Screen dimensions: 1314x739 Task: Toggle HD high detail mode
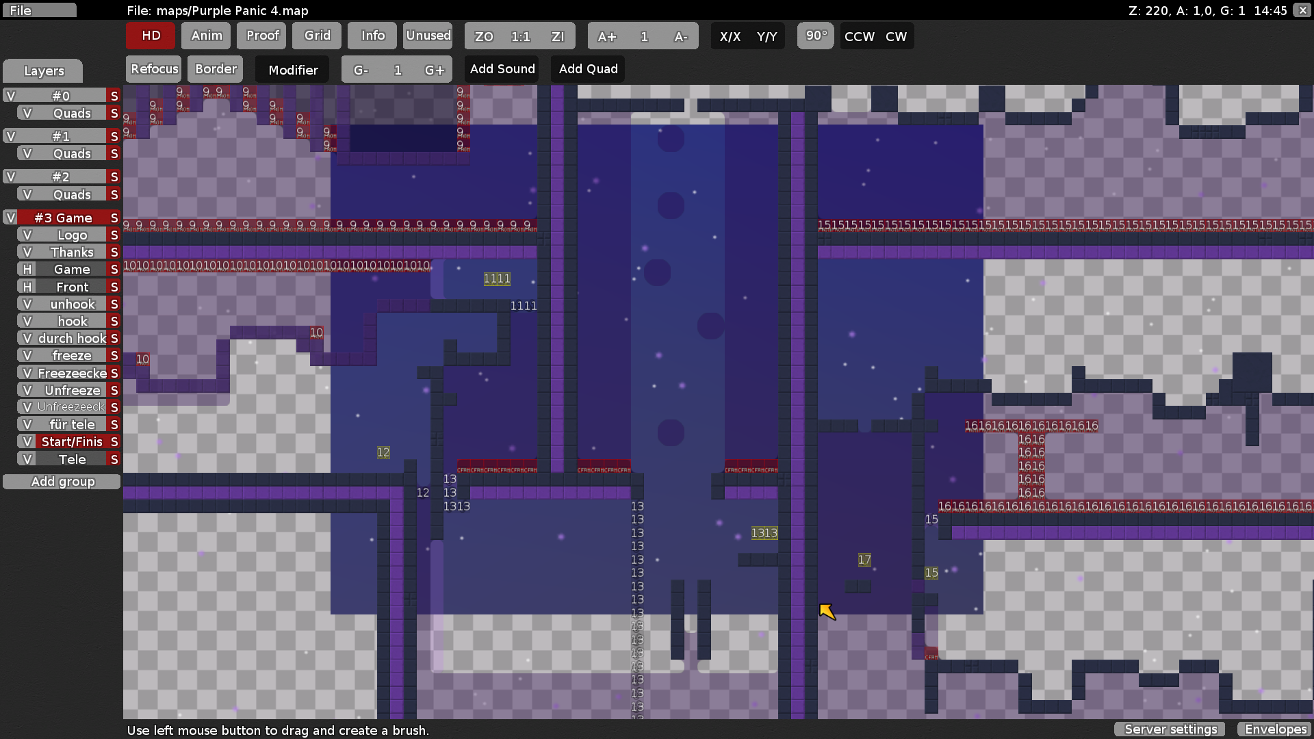coord(151,36)
